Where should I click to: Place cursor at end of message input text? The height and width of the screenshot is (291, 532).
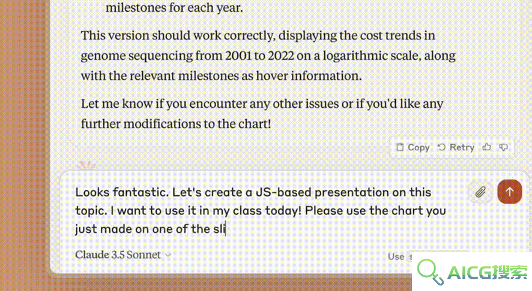(226, 229)
